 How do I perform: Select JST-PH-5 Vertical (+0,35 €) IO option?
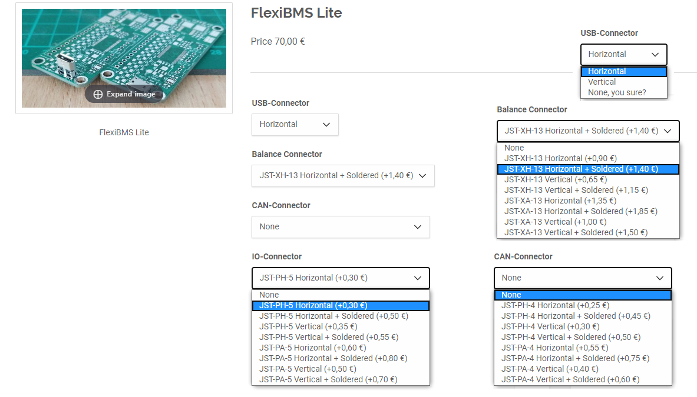tap(299, 327)
